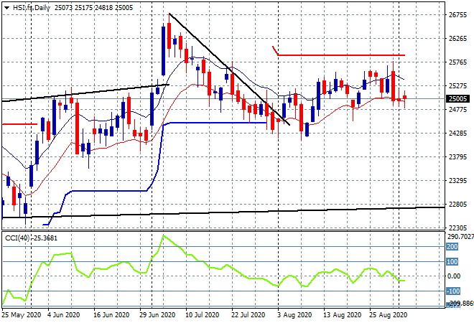Click the '16 Jun 2020' date label
This screenshot has width=474, height=323.
pyautogui.click(x=111, y=315)
